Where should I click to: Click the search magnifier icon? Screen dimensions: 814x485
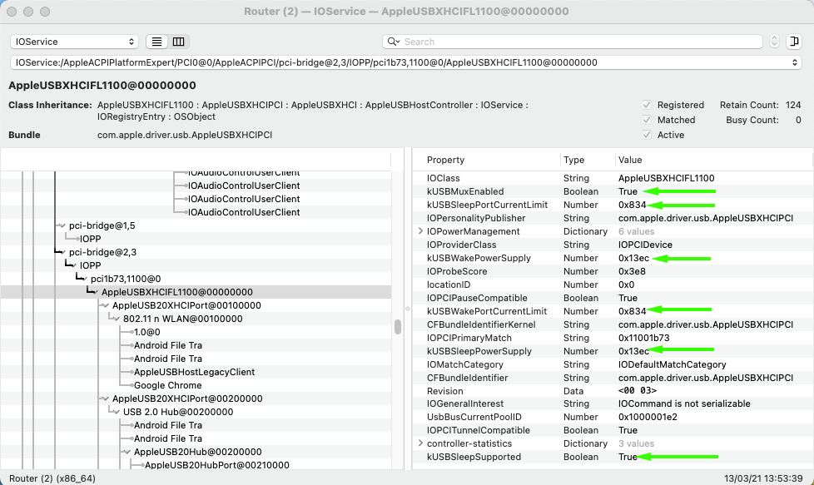point(393,42)
